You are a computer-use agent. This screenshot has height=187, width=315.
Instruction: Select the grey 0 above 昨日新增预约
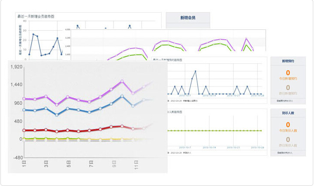(x=288, y=88)
